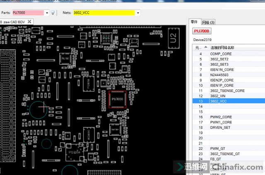Select the 3602_TSENSE_CORE net row
Viewport: 265px width, 175px height.
[x=227, y=91]
